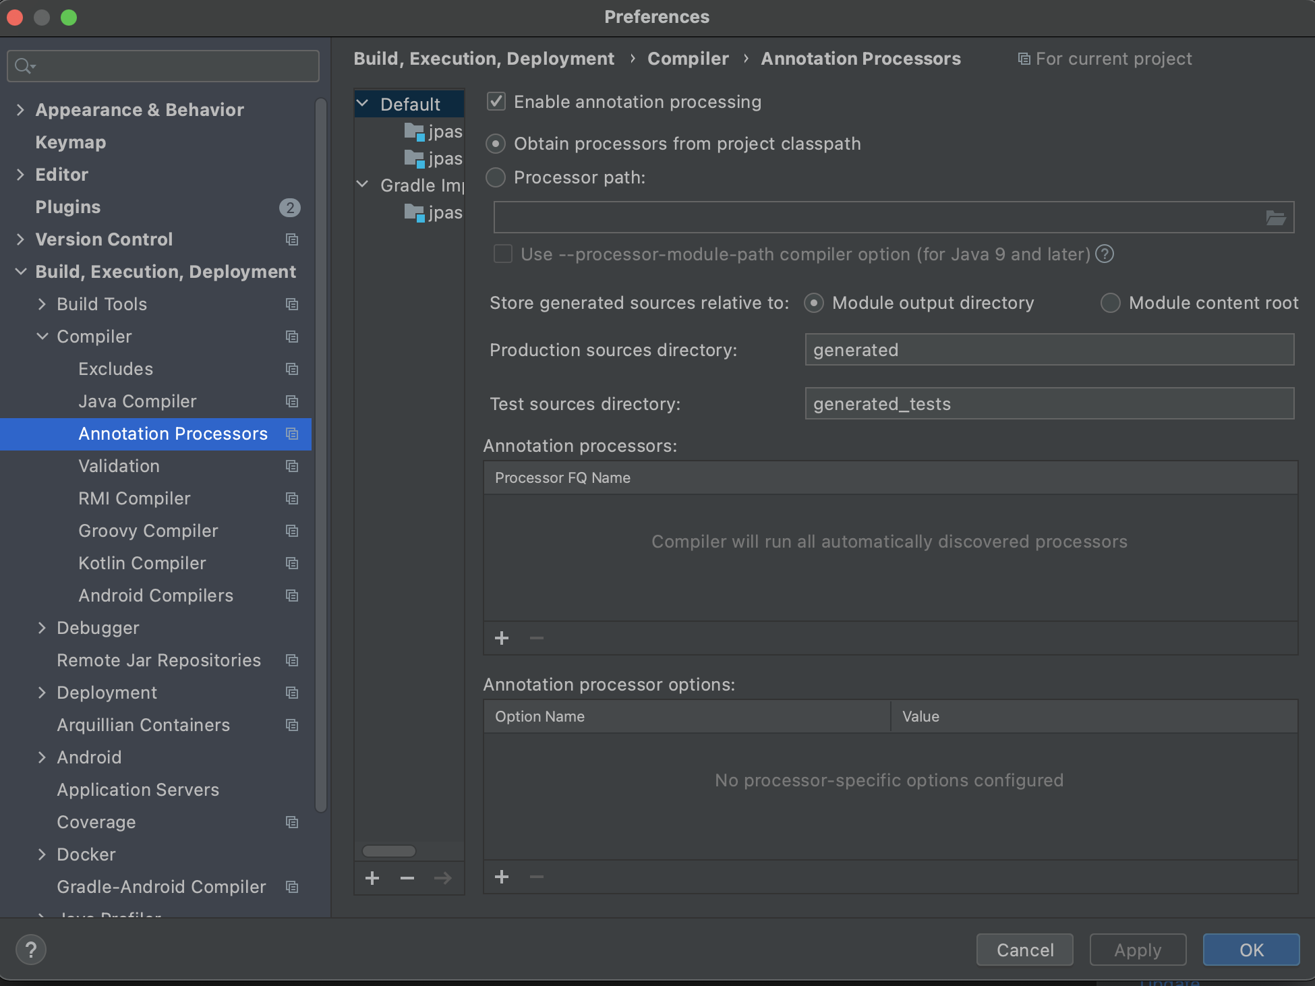Click the help question mark next to processor-module-path option

pos(1105,254)
